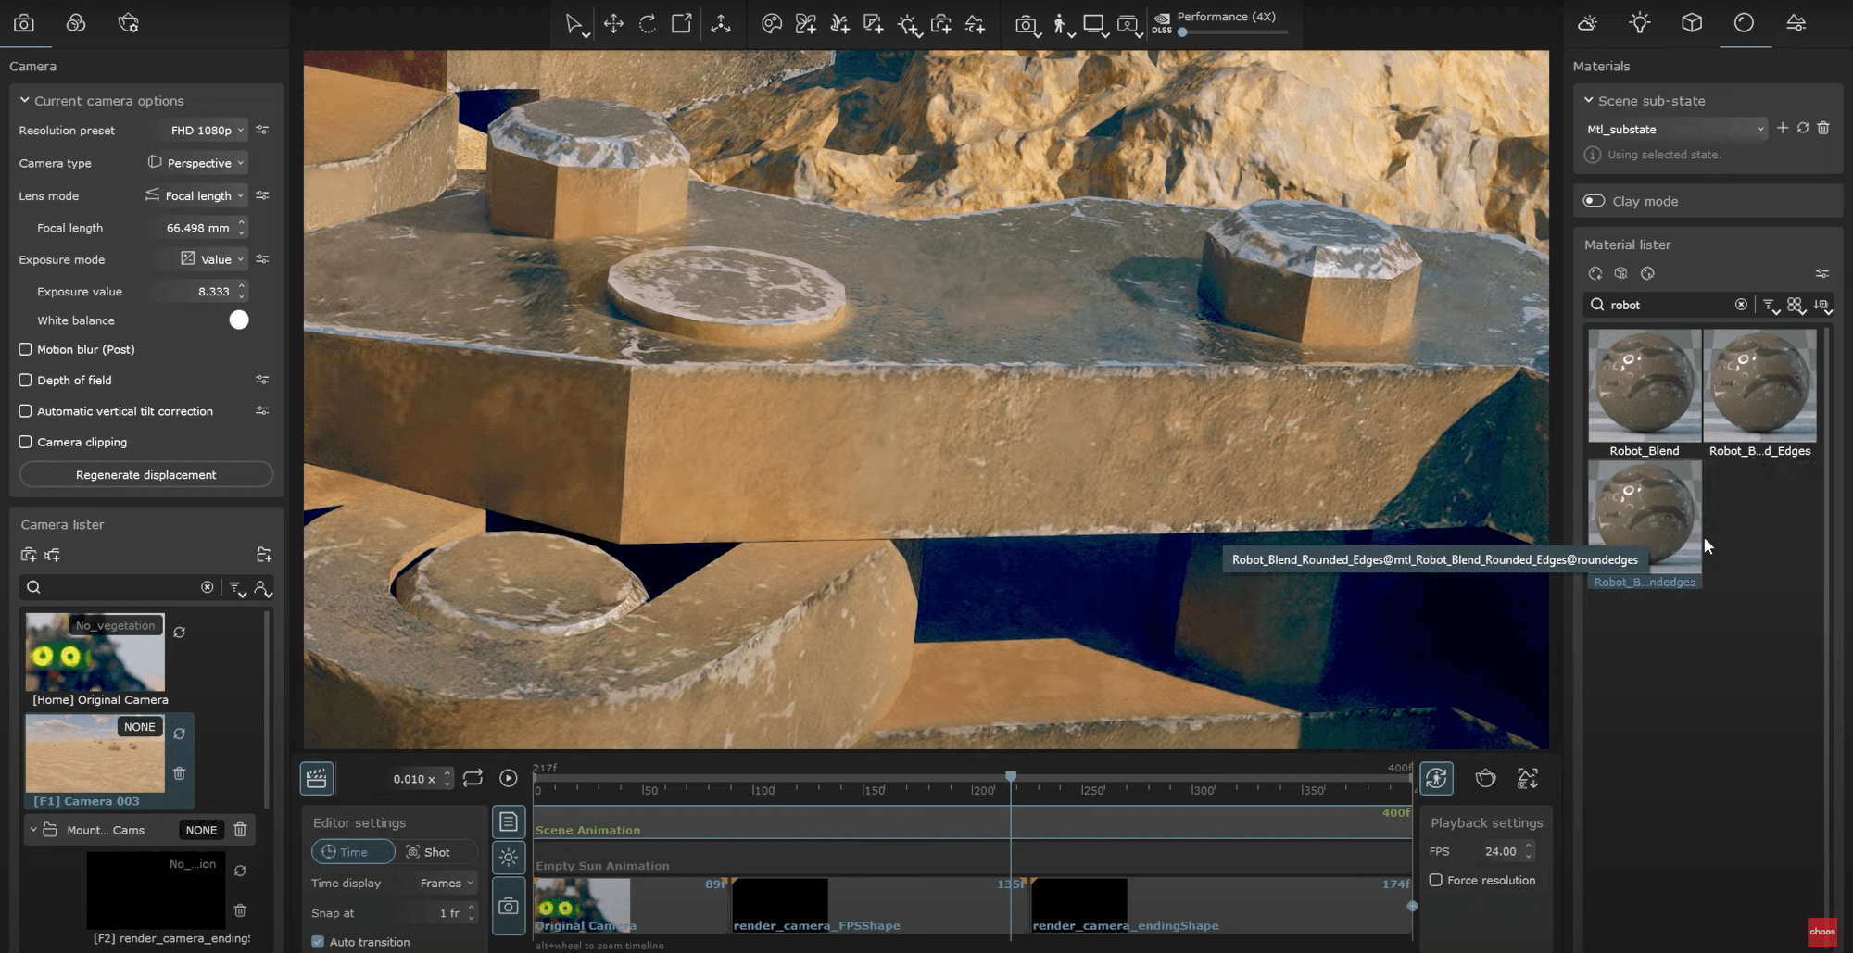This screenshot has width=1853, height=953.
Task: Switch to the Time editor tab
Action: point(353,851)
